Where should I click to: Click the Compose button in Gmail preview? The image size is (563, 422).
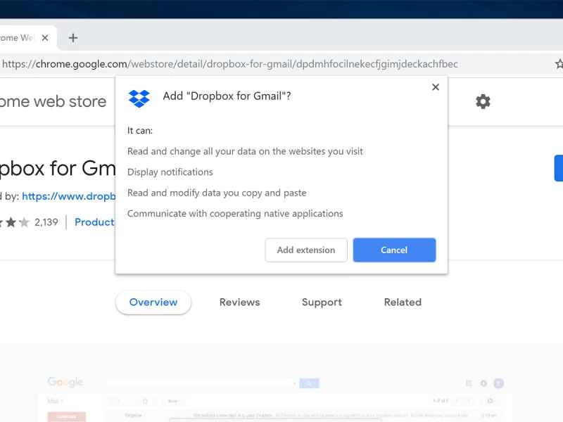tap(66, 416)
